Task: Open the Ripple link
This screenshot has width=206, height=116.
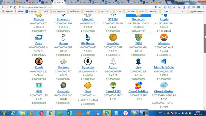Action: [x=164, y=19]
